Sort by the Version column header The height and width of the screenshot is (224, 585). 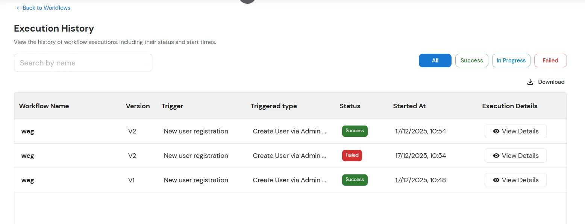138,106
